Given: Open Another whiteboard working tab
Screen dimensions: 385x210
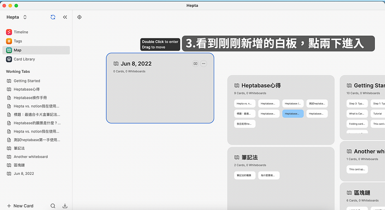Looking at the screenshot, I should point(36,157).
